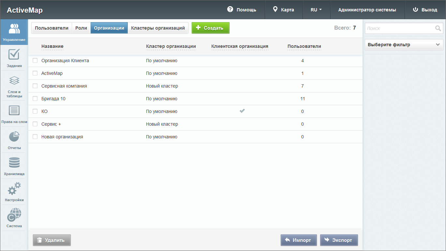Select the Сервисная компания row checkbox
Viewport: 446px width, 251px height.
tap(35, 86)
